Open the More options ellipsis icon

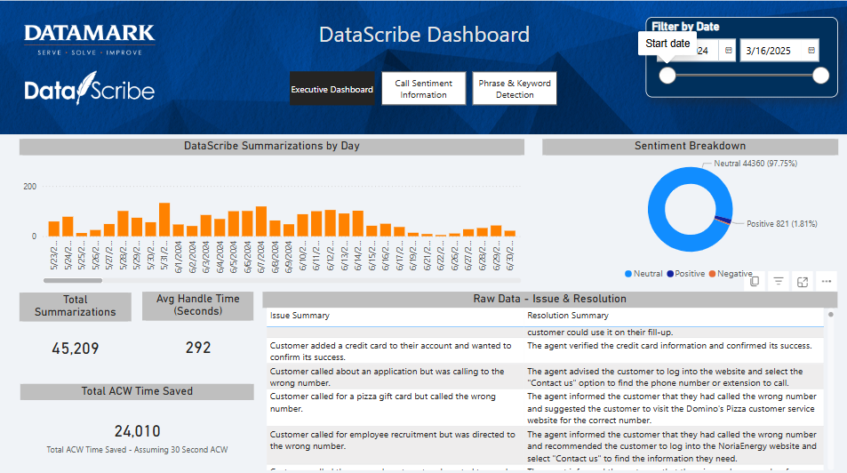[x=827, y=281]
